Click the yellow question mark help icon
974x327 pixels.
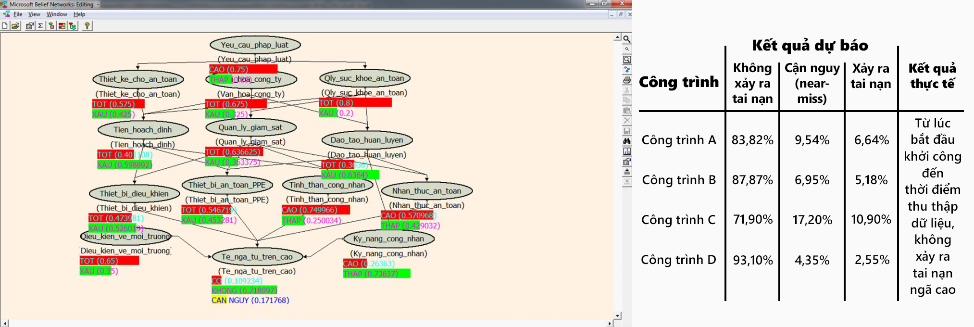pyautogui.click(x=87, y=26)
